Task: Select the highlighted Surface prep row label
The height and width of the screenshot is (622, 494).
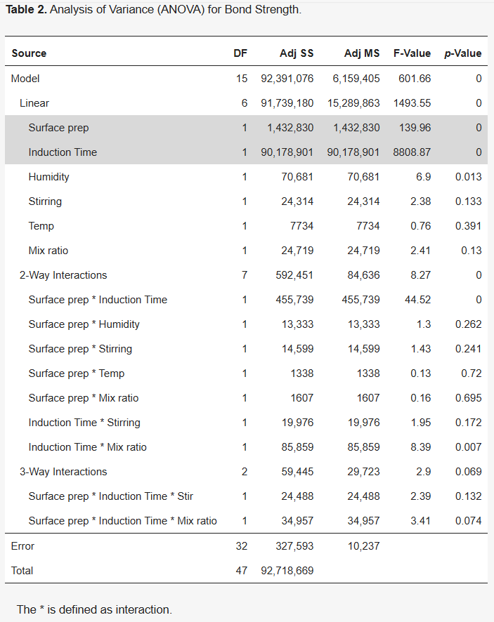Action: click(58, 128)
